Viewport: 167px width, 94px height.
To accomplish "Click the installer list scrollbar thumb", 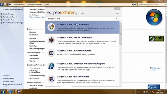I will 121,34.
